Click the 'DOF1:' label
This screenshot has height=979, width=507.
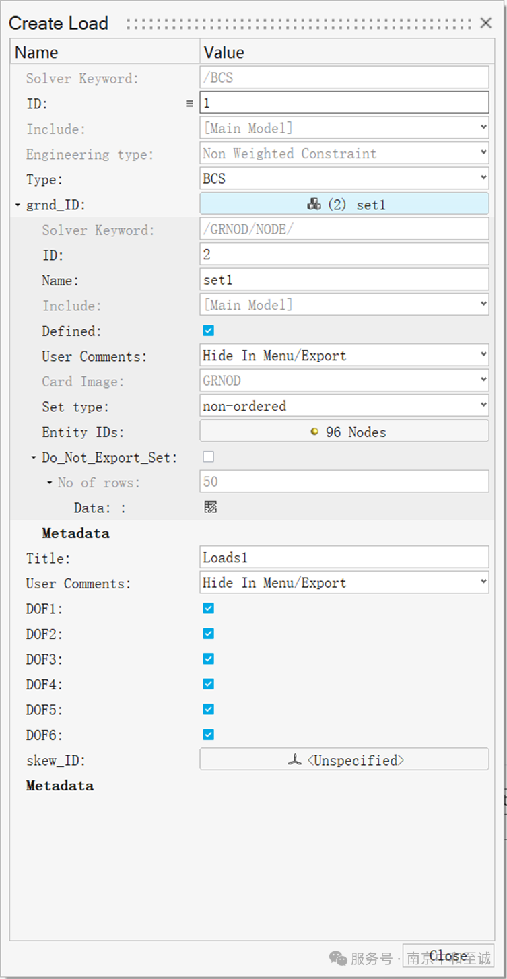click(44, 609)
